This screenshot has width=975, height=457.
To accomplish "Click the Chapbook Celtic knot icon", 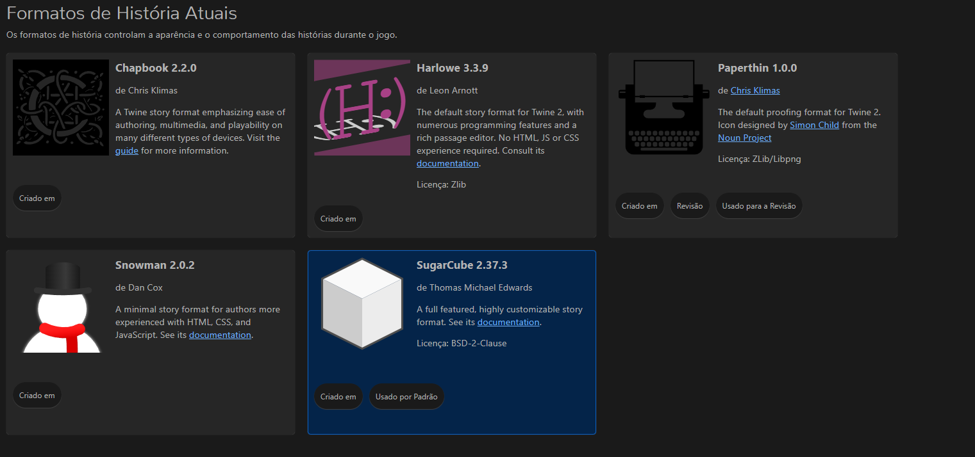I will (x=61, y=108).
